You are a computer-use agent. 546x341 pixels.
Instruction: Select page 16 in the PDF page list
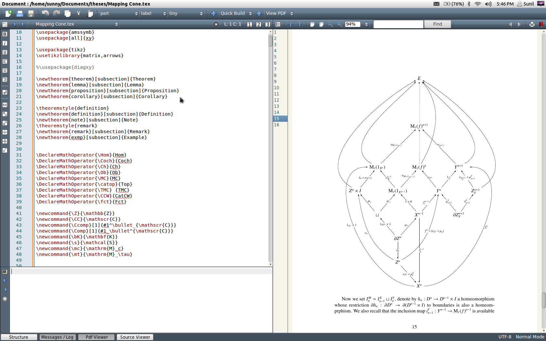coord(277,125)
